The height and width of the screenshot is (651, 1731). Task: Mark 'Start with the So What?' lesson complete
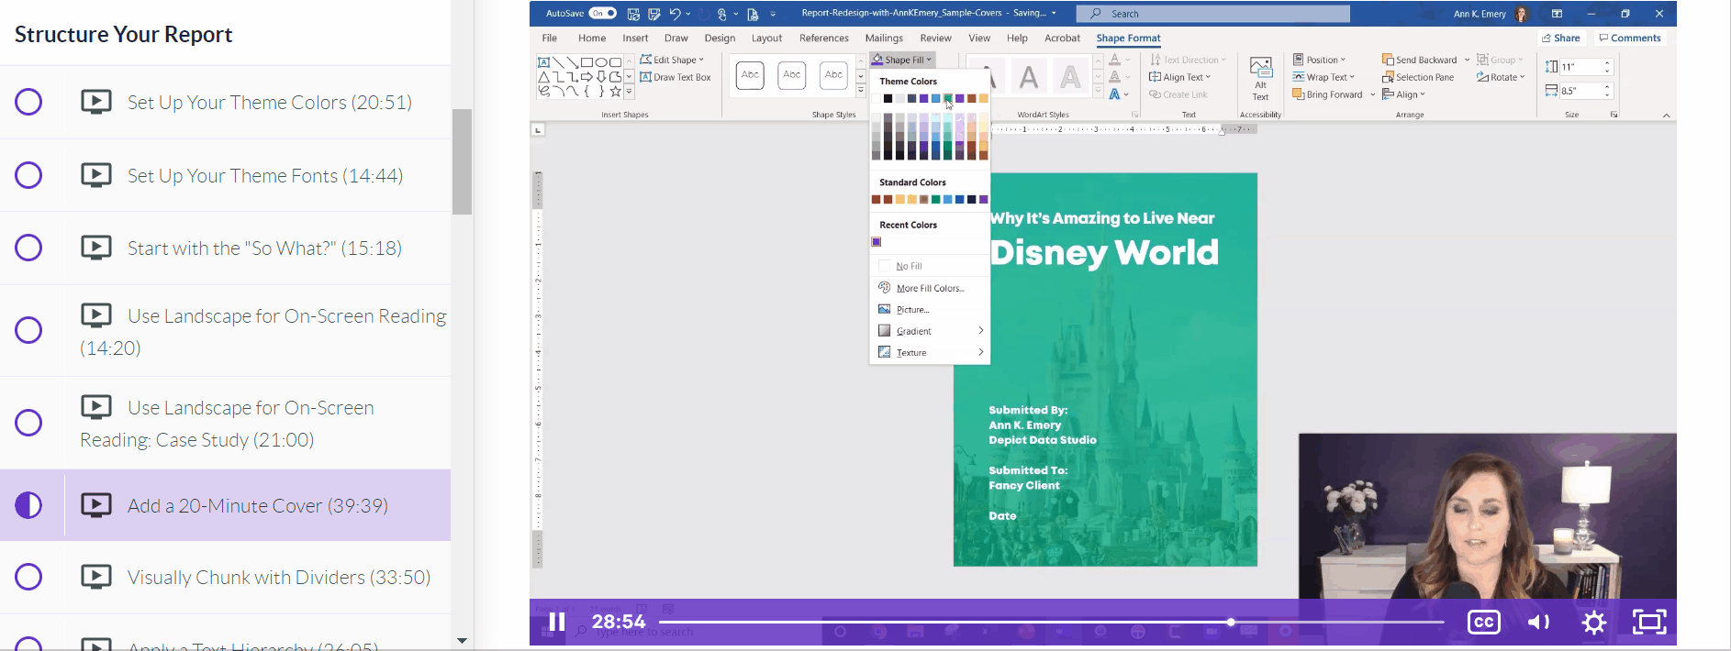click(x=28, y=248)
